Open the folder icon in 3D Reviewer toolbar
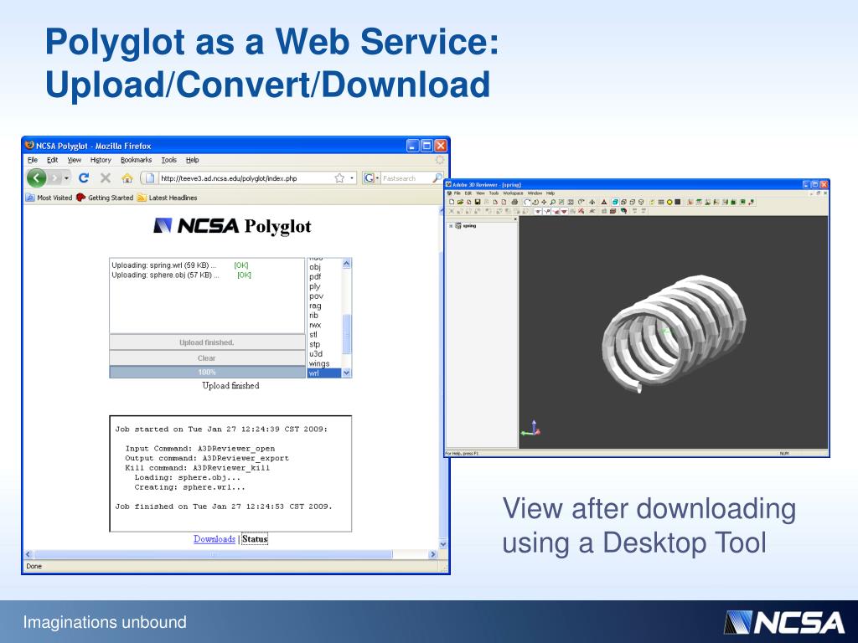This screenshot has width=858, height=643. (x=460, y=203)
